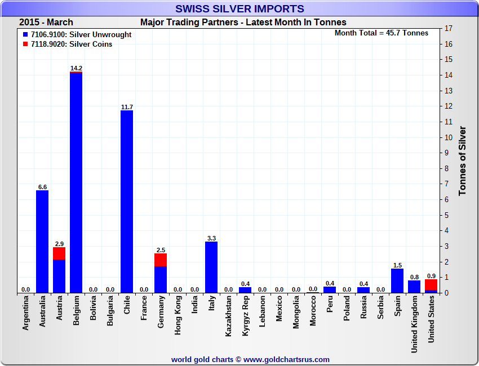Click the SWISS SILVER IMPORTS chart title
This screenshot has width=479, height=366.
point(239,9)
